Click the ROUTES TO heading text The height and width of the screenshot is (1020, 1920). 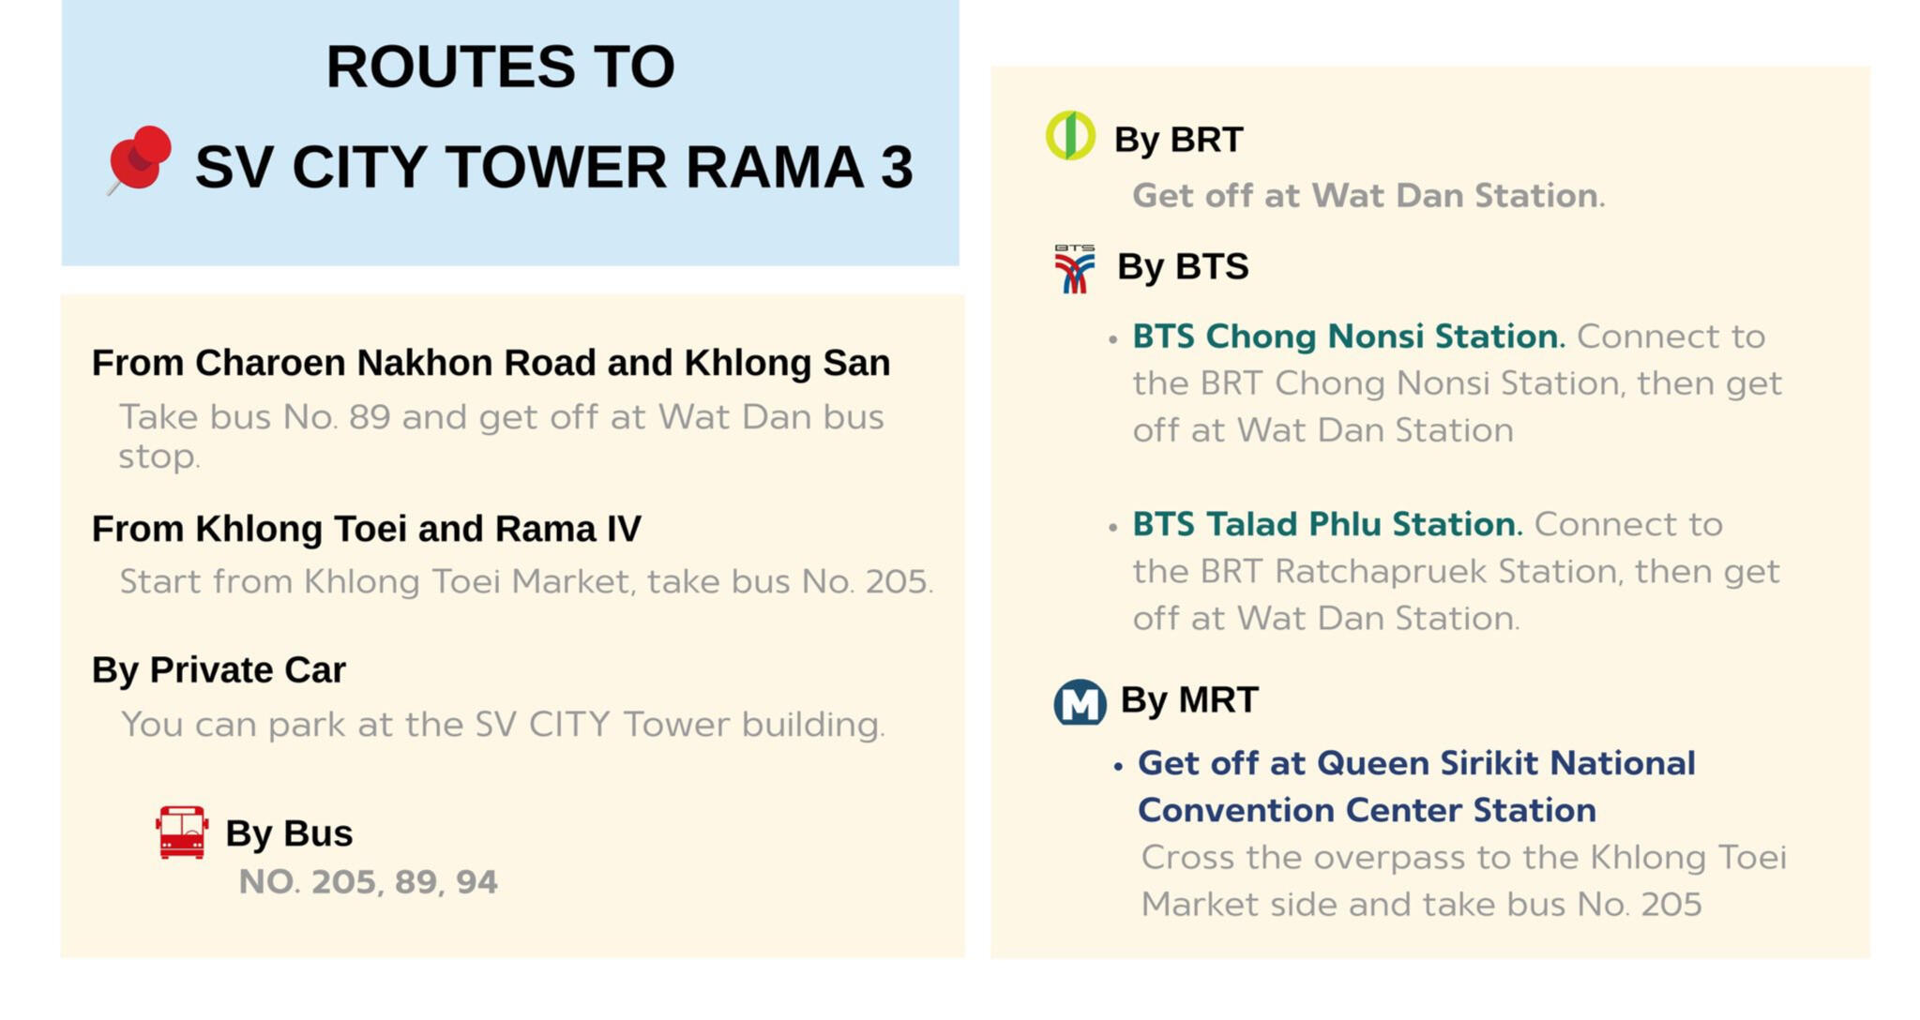tap(500, 67)
